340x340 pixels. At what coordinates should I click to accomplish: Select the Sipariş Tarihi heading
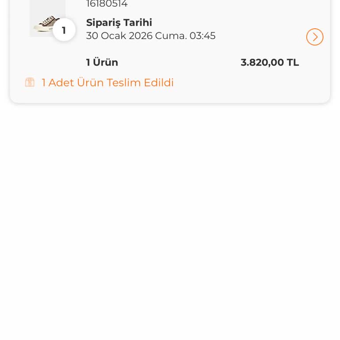point(119,23)
